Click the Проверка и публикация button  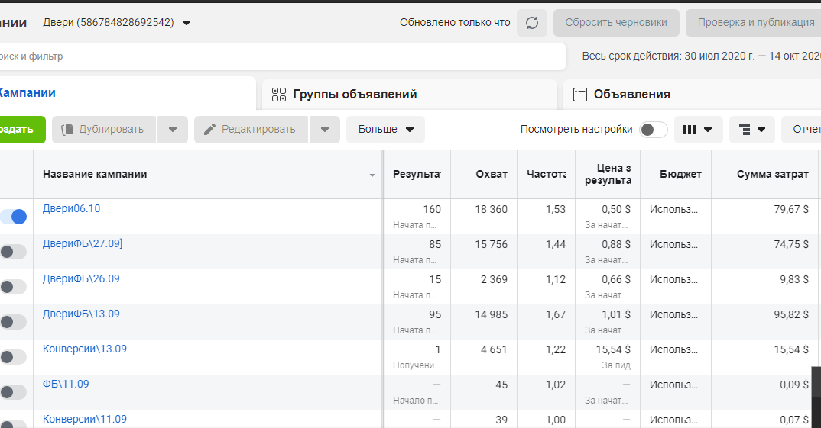click(754, 23)
